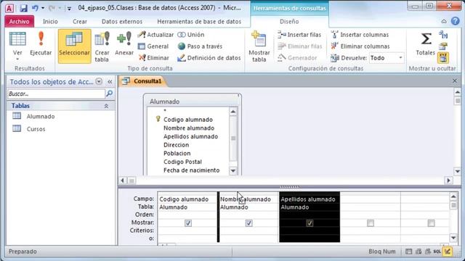Select Fecha de nacimiento field
465x261 pixels.
tap(191, 170)
